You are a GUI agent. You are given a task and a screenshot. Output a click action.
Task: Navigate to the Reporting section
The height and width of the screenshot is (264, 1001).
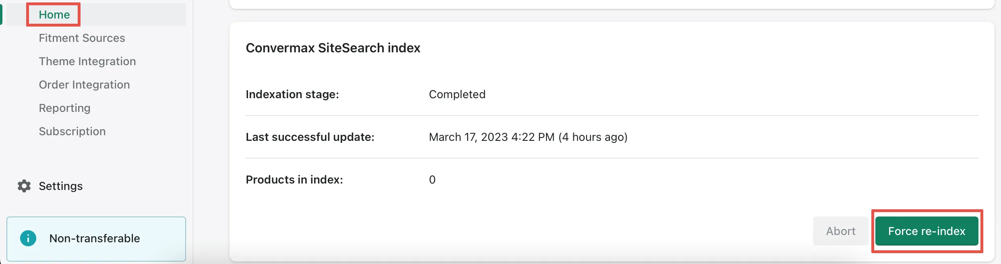point(64,108)
